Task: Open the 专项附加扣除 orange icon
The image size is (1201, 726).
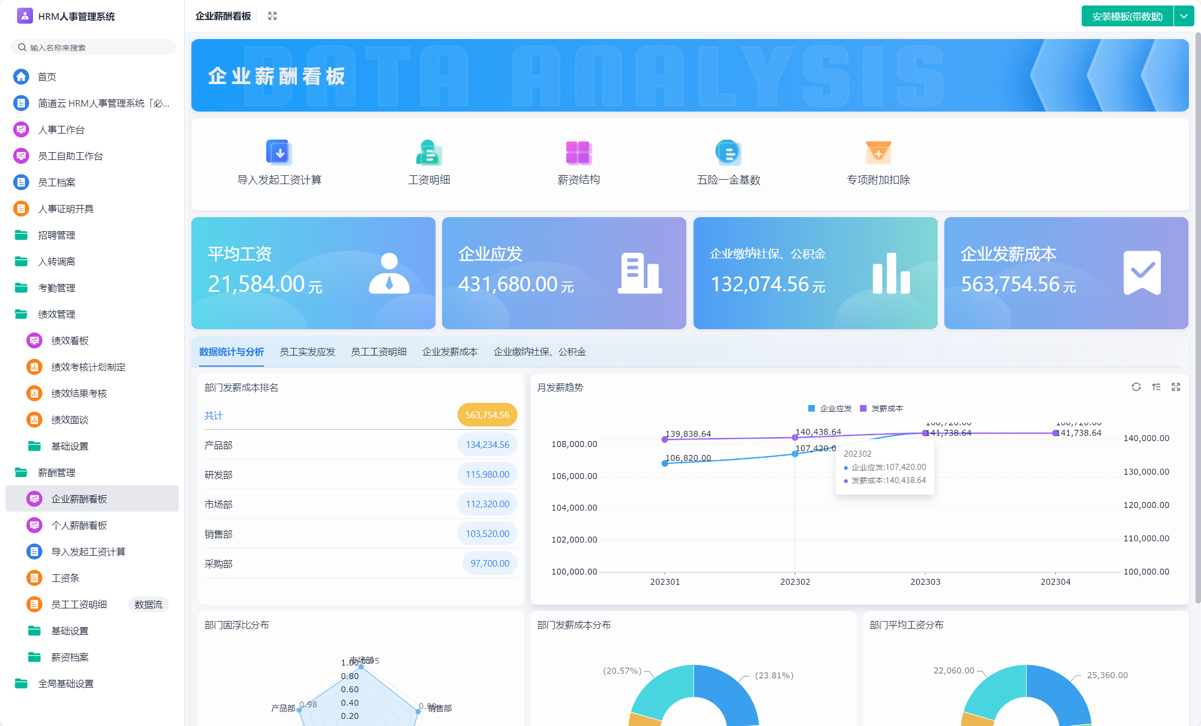Action: click(878, 153)
